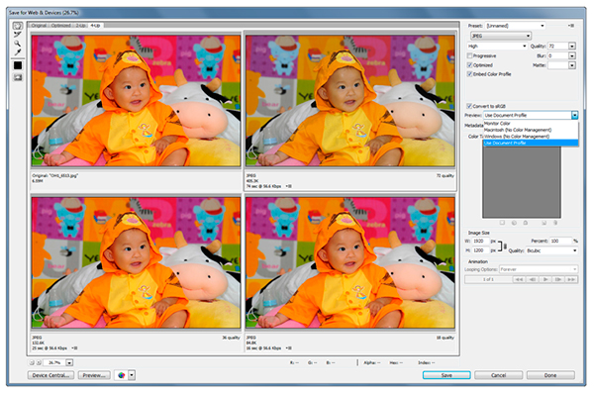Choose Use Document Profile option in list
This screenshot has height=394, width=594.
coord(531,143)
